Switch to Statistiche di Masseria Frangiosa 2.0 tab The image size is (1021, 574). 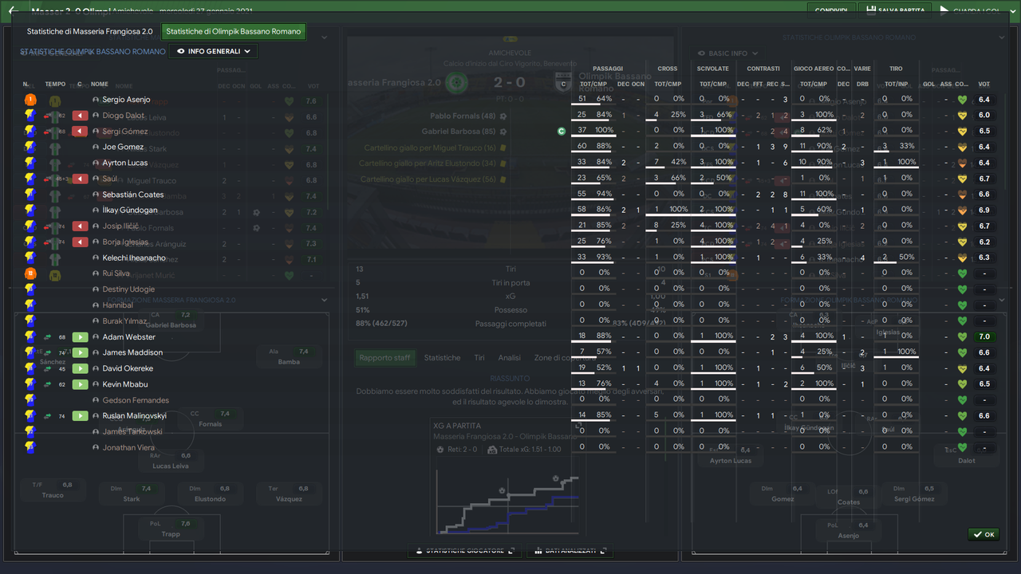[x=89, y=32]
